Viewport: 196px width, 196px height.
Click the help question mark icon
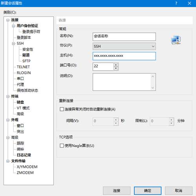click(176, 3)
